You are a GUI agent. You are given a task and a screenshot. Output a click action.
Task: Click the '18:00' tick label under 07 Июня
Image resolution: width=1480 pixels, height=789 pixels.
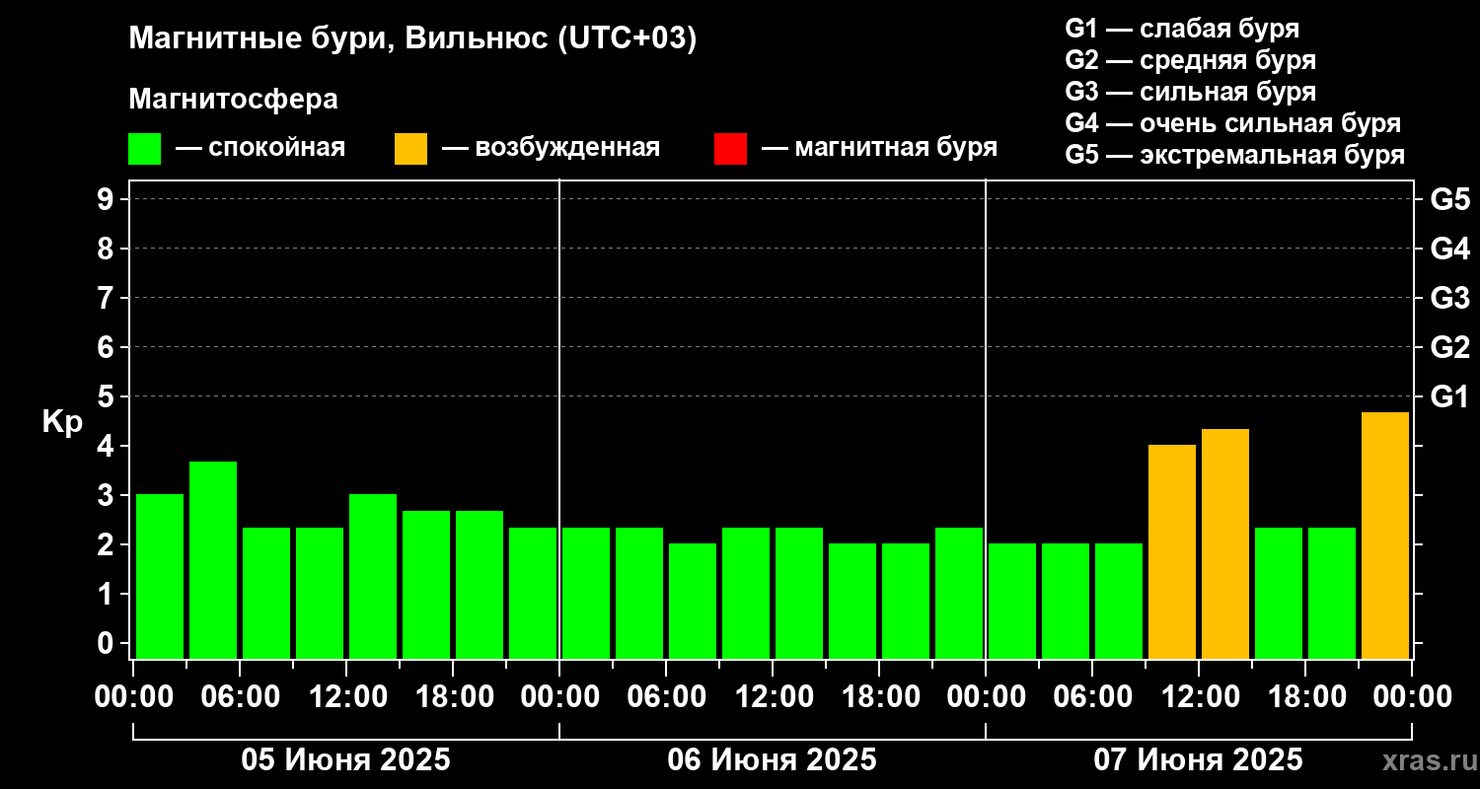point(1305,697)
